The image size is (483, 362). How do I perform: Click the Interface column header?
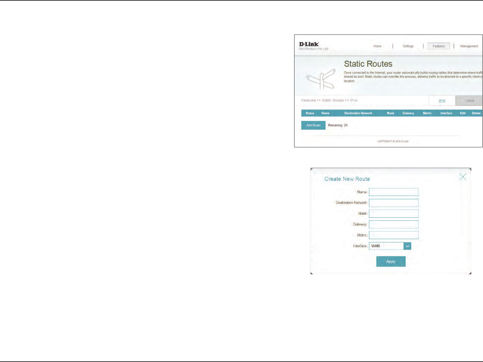(x=446, y=113)
